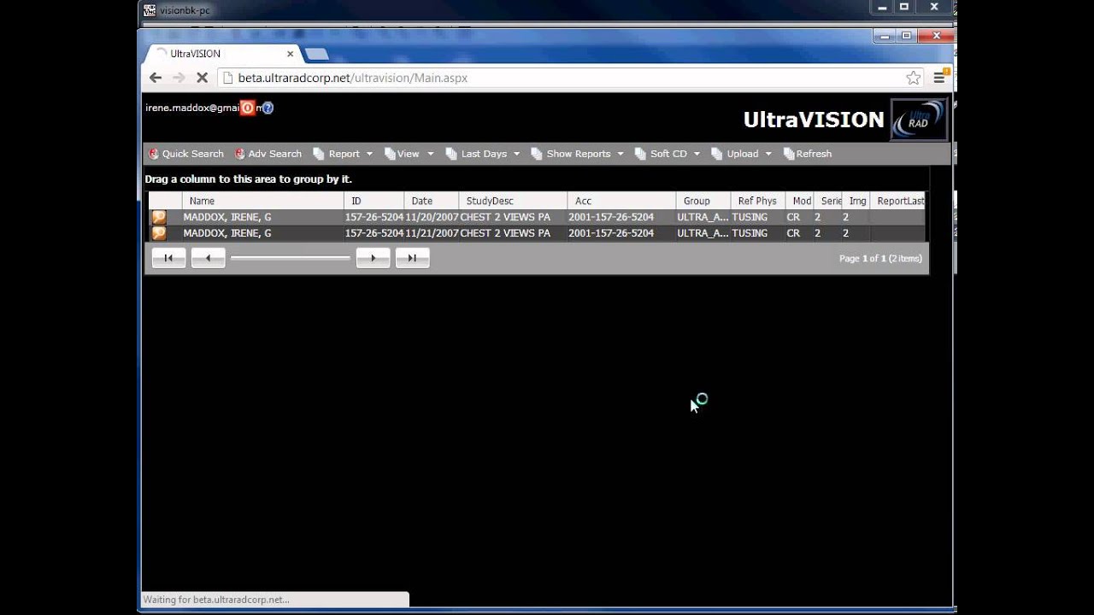This screenshot has height=615, width=1094.
Task: Click the Upload document icon
Action: [x=717, y=154]
